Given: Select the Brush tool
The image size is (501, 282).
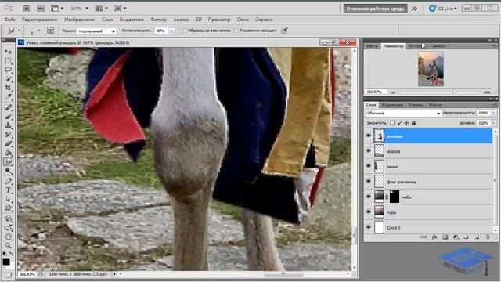Looking at the screenshot, I should (x=9, y=117).
